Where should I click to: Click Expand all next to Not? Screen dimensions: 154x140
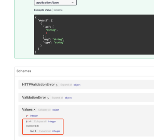pyautogui.click(x=45, y=131)
